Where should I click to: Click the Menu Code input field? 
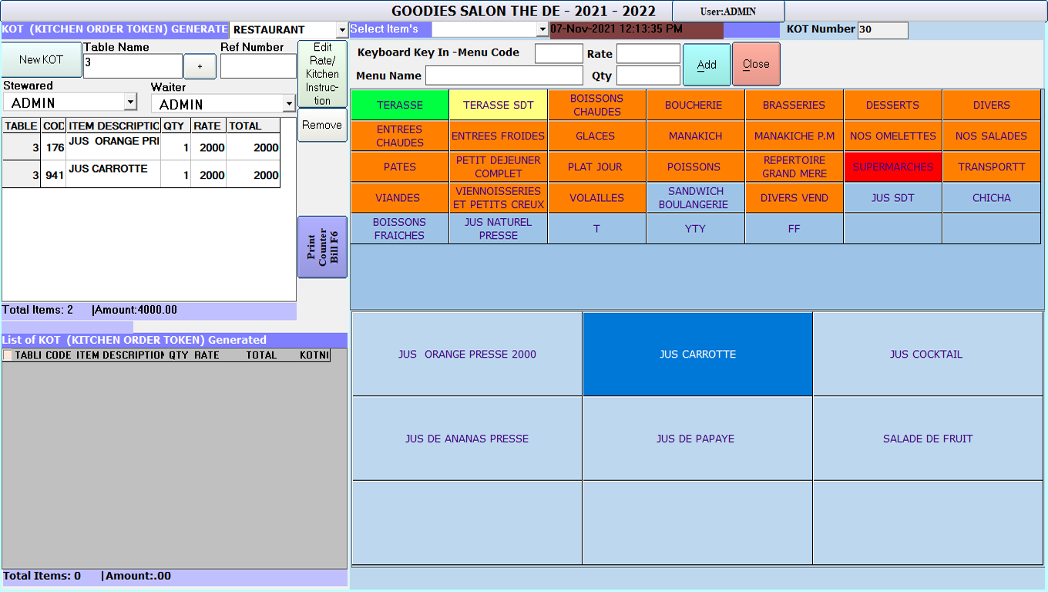click(559, 53)
